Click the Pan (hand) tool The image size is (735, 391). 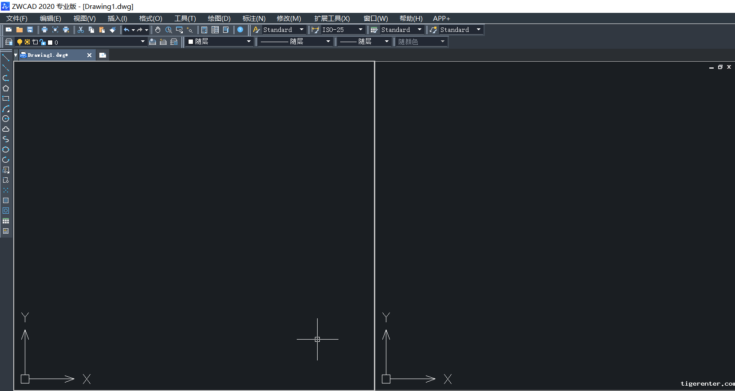[x=158, y=30]
